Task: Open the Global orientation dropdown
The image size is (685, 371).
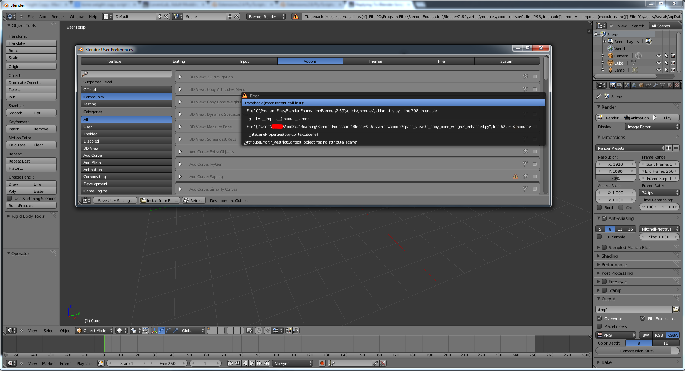Action: tap(192, 330)
